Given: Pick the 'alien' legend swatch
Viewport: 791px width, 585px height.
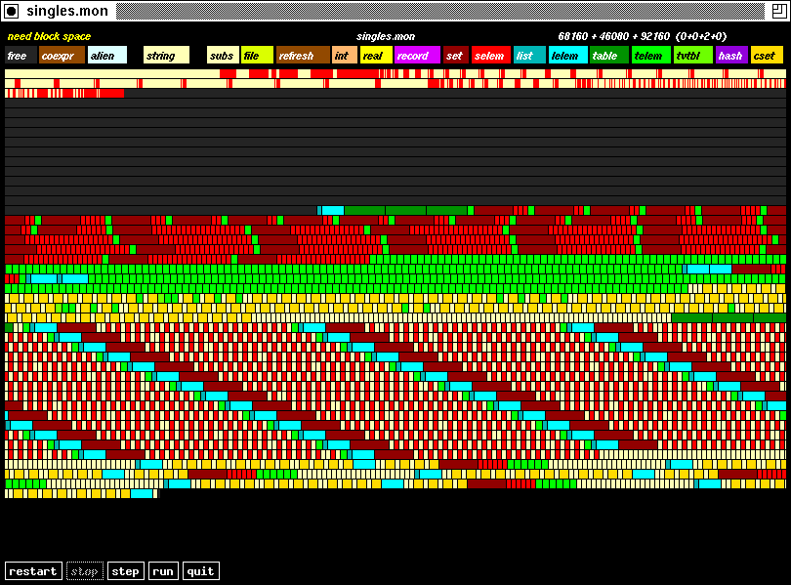Looking at the screenshot, I should (x=106, y=56).
